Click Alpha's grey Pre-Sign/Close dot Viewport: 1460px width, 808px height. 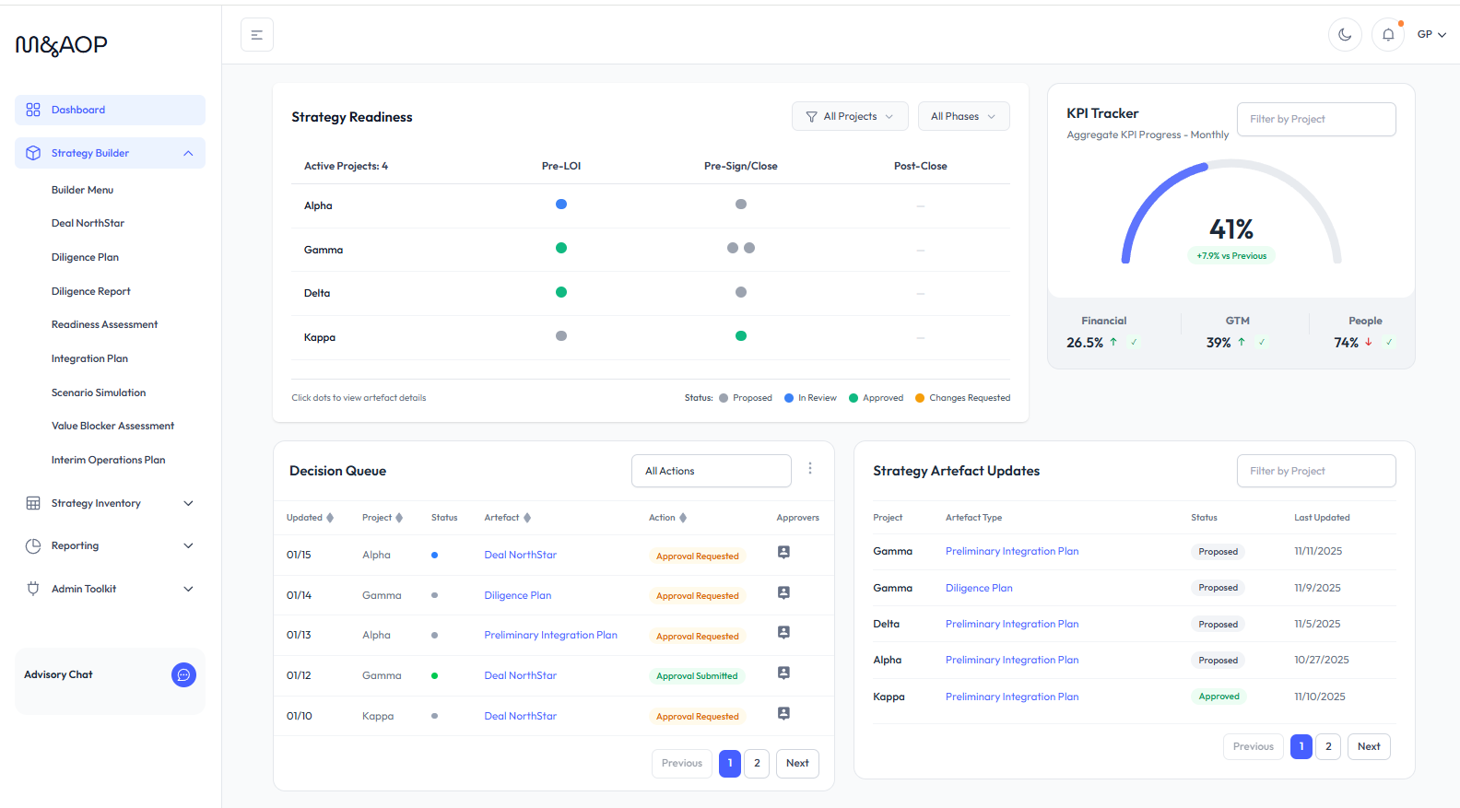tap(741, 205)
